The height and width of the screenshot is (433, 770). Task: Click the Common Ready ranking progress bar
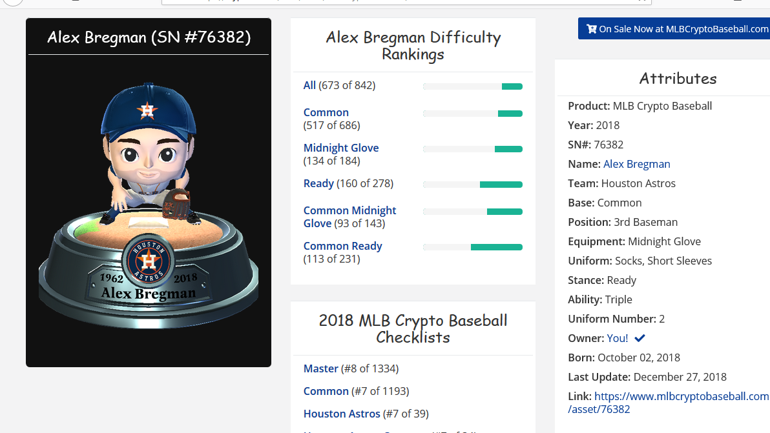coord(472,247)
